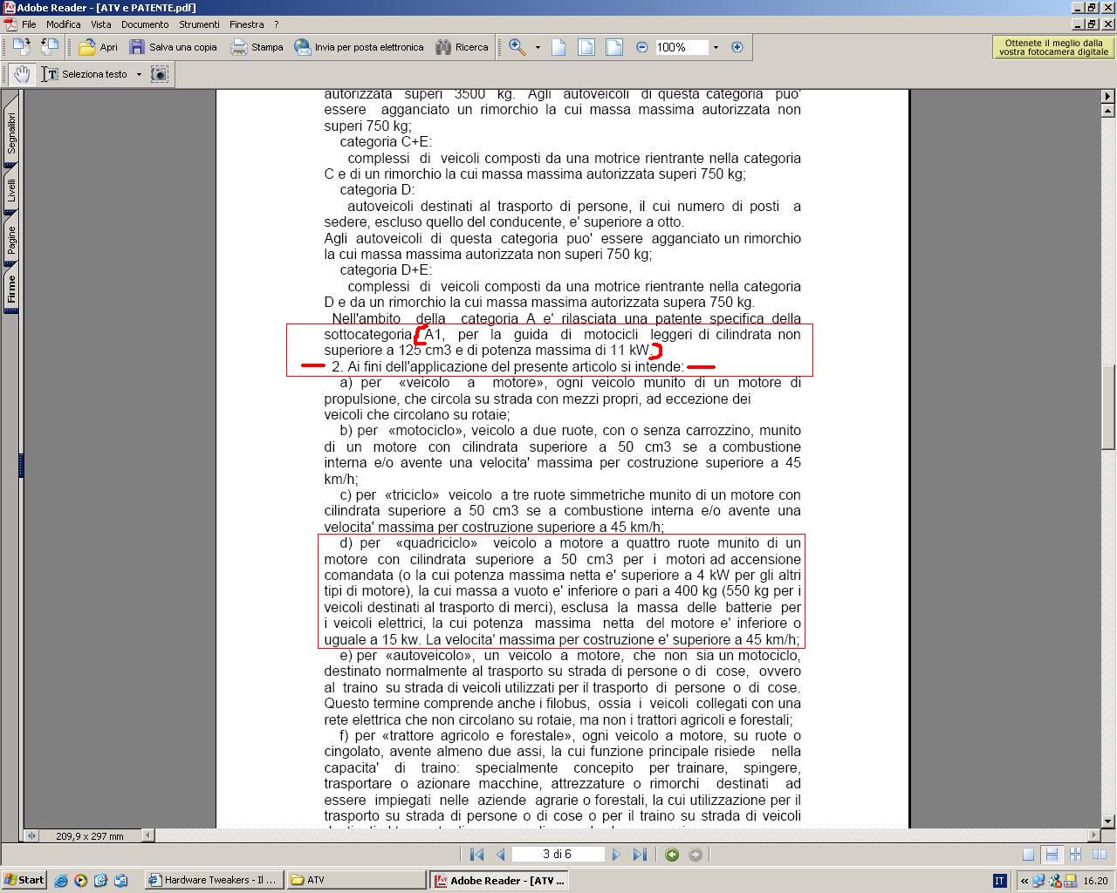Image resolution: width=1117 pixels, height=893 pixels.
Task: Click the page number field 3 di 6
Action: [558, 855]
